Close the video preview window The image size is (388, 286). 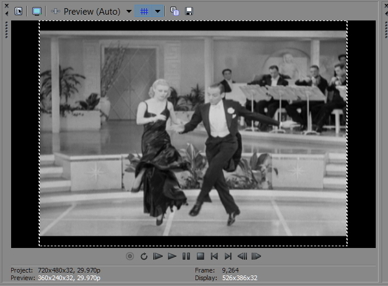[6, 5]
